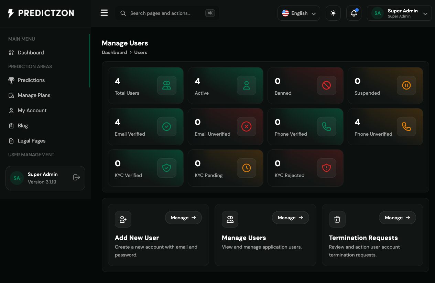Open the notifications bell
Viewport: 435px width, 283px height.
pos(354,13)
